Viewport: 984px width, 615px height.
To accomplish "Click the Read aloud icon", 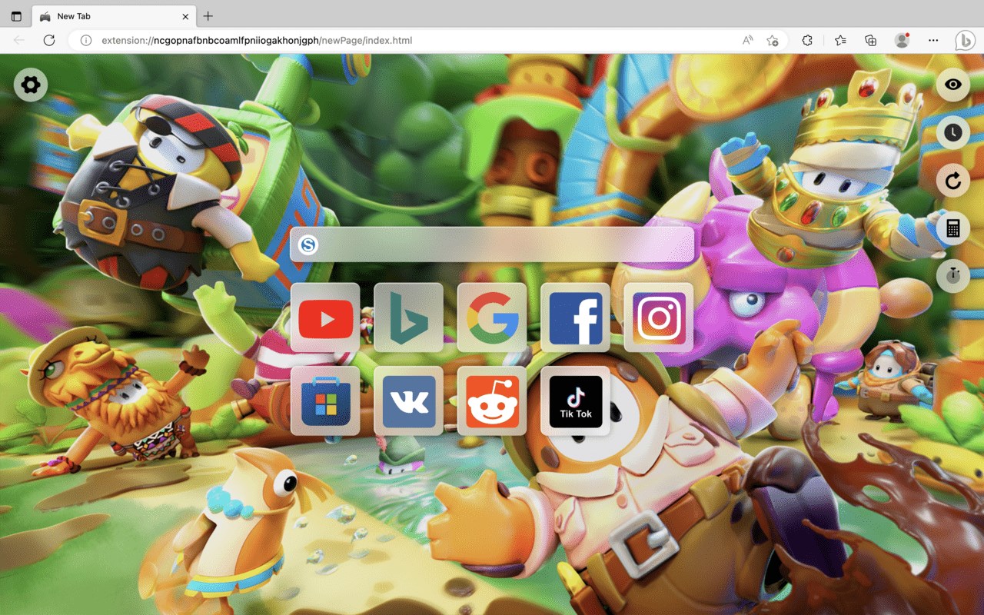I will point(748,40).
